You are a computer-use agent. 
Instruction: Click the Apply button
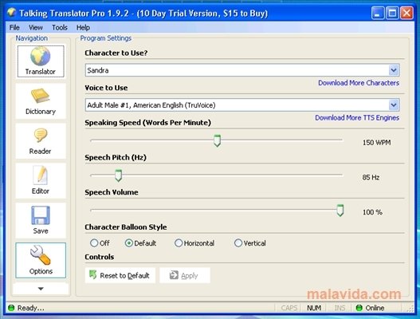tap(185, 275)
